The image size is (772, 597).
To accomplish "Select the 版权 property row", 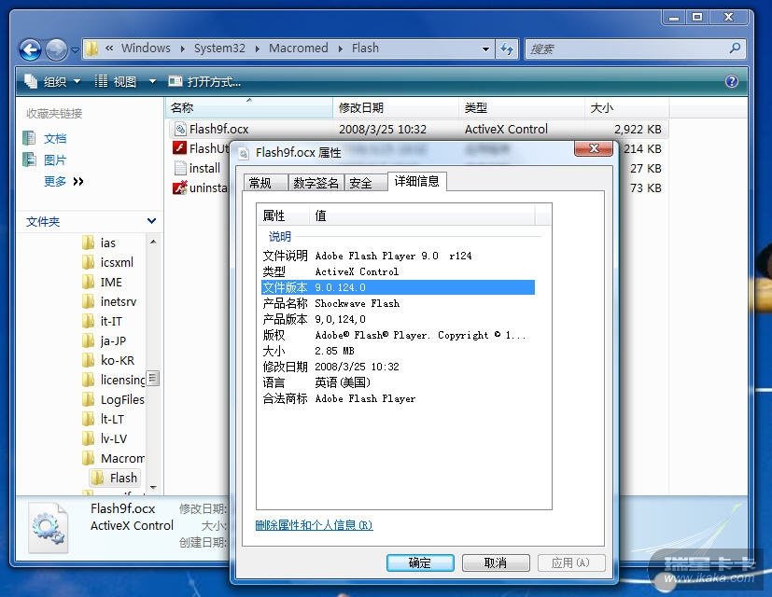I will click(398, 335).
